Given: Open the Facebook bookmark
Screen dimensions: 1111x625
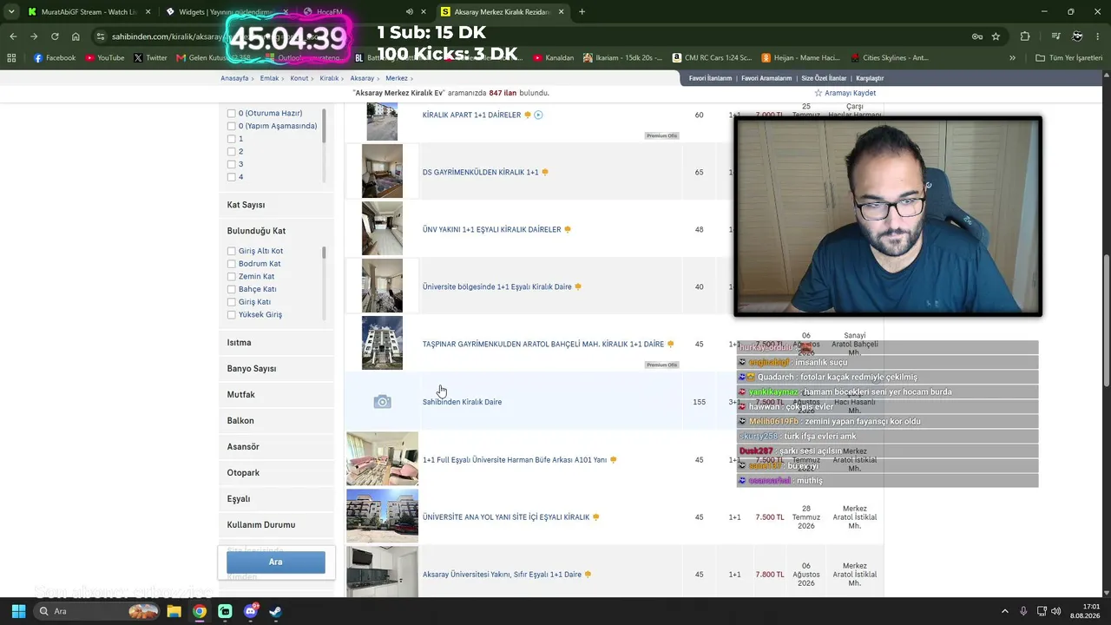Looking at the screenshot, I should click(55, 58).
